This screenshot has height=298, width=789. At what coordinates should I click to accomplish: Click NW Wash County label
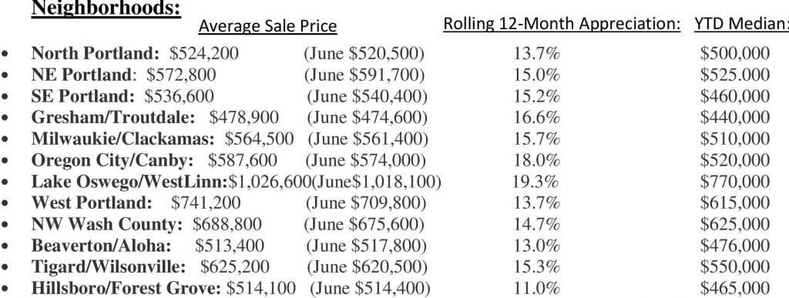(x=106, y=224)
